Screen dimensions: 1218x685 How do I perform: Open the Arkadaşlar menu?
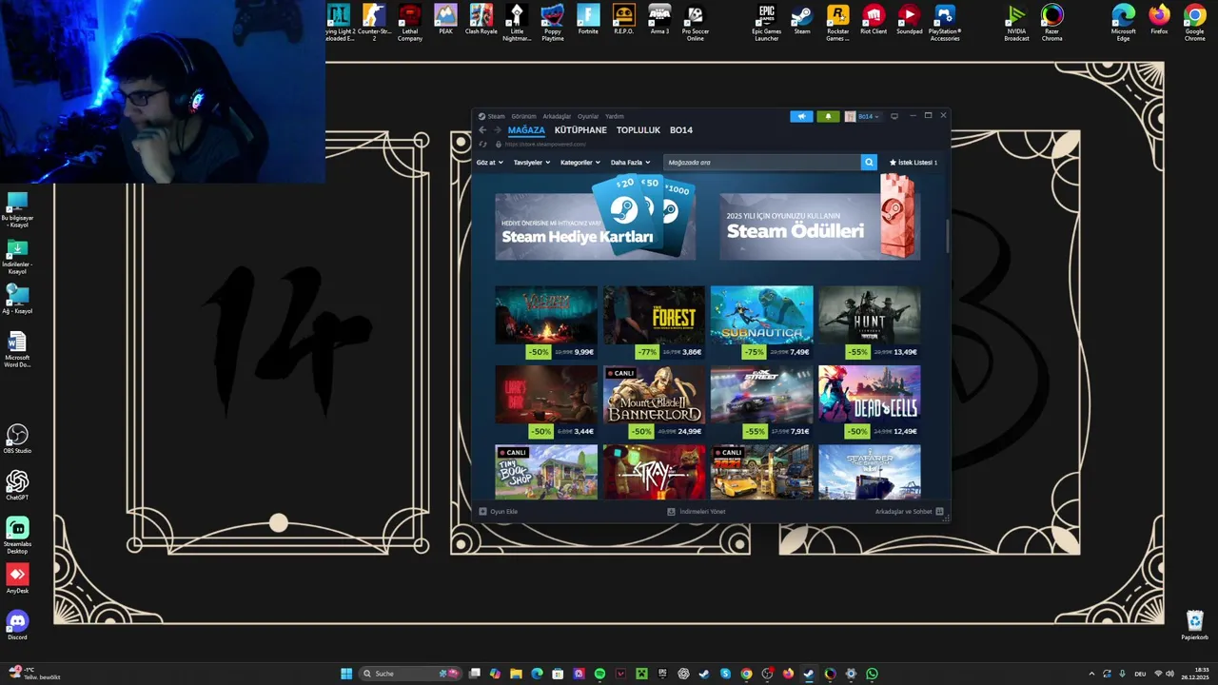pos(557,116)
